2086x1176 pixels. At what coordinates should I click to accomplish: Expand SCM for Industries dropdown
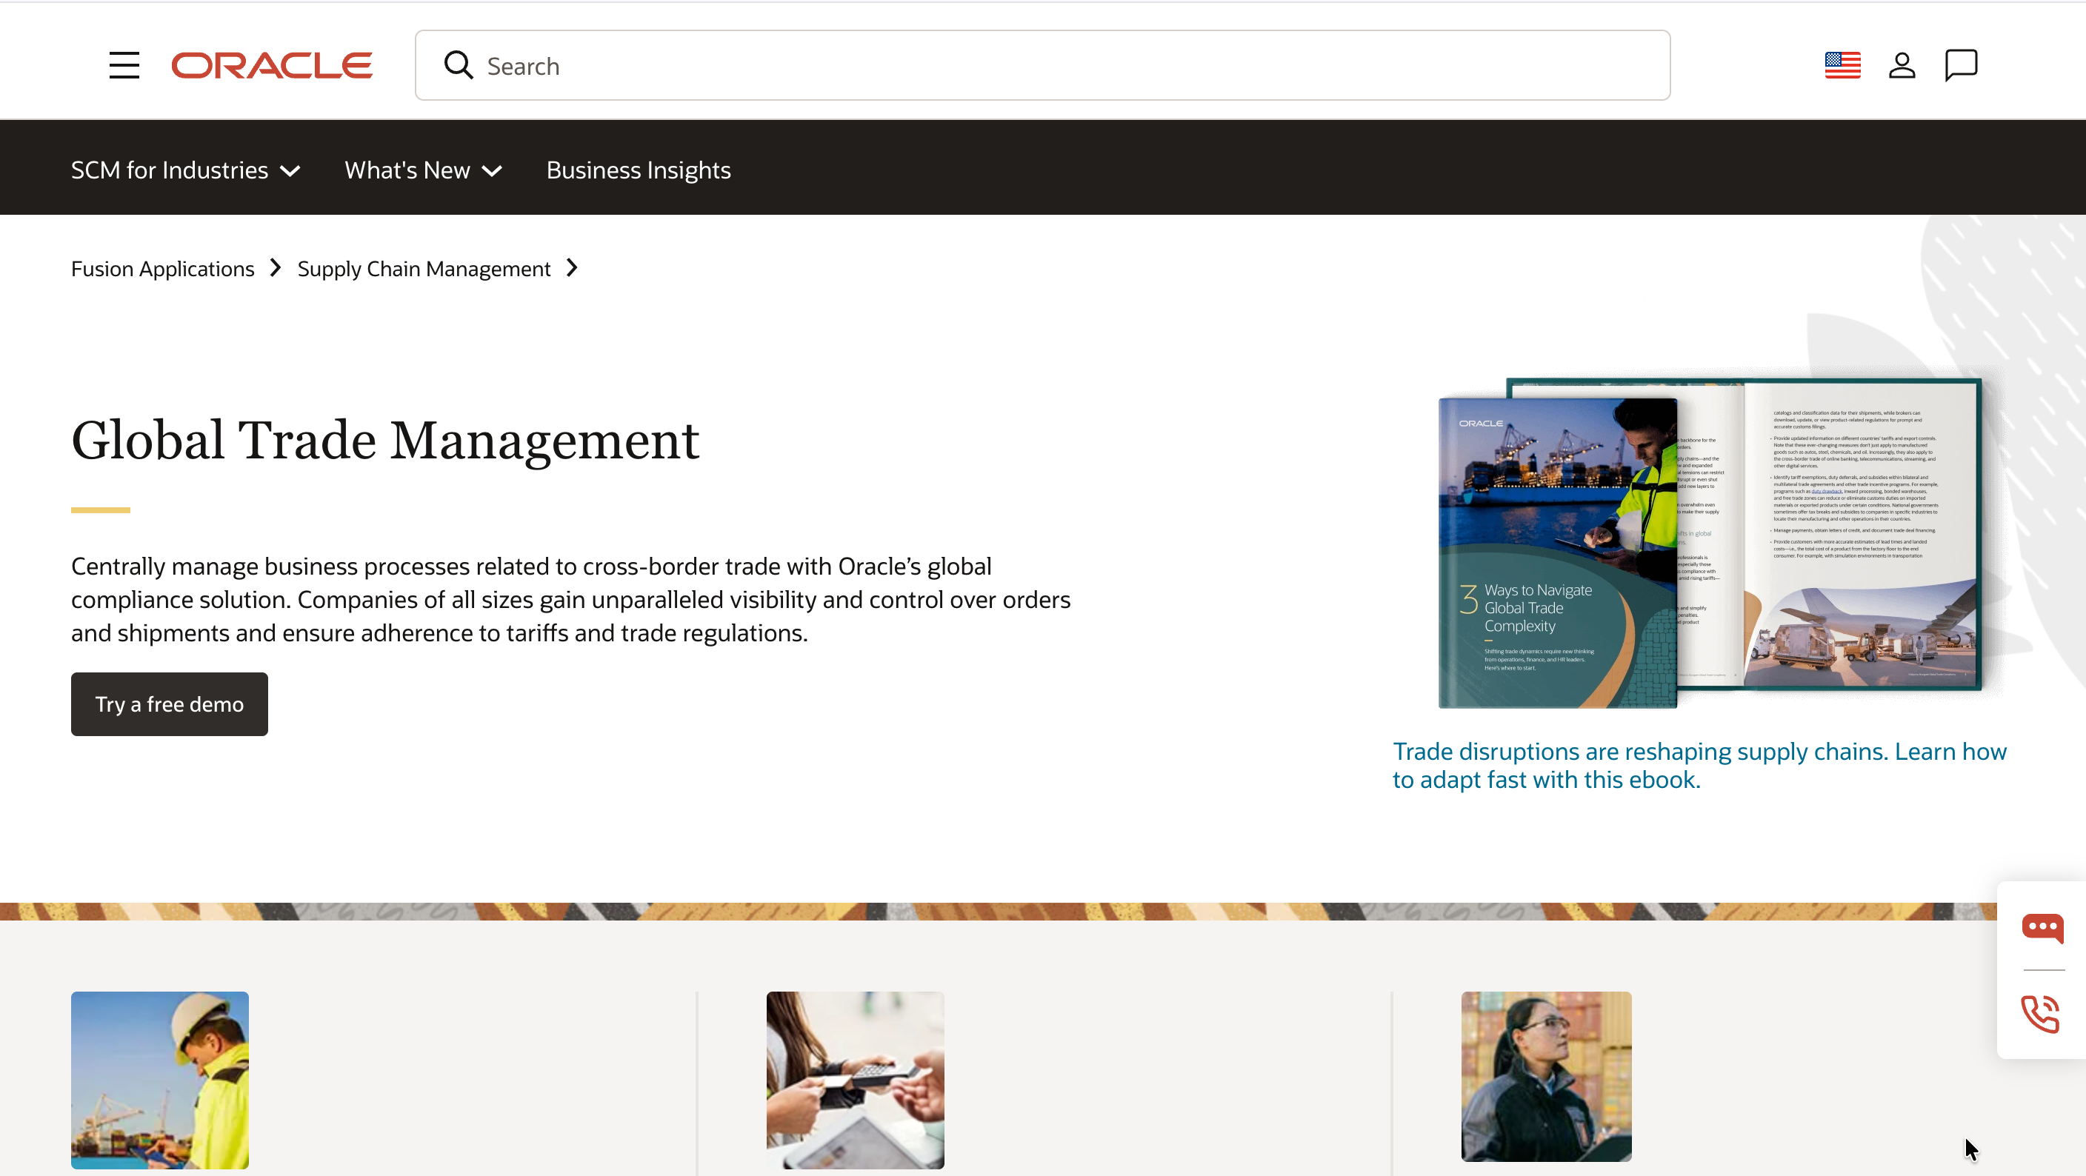[x=185, y=170]
